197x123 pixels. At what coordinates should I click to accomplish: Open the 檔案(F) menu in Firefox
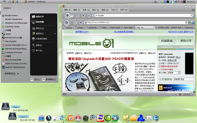[67, 10]
